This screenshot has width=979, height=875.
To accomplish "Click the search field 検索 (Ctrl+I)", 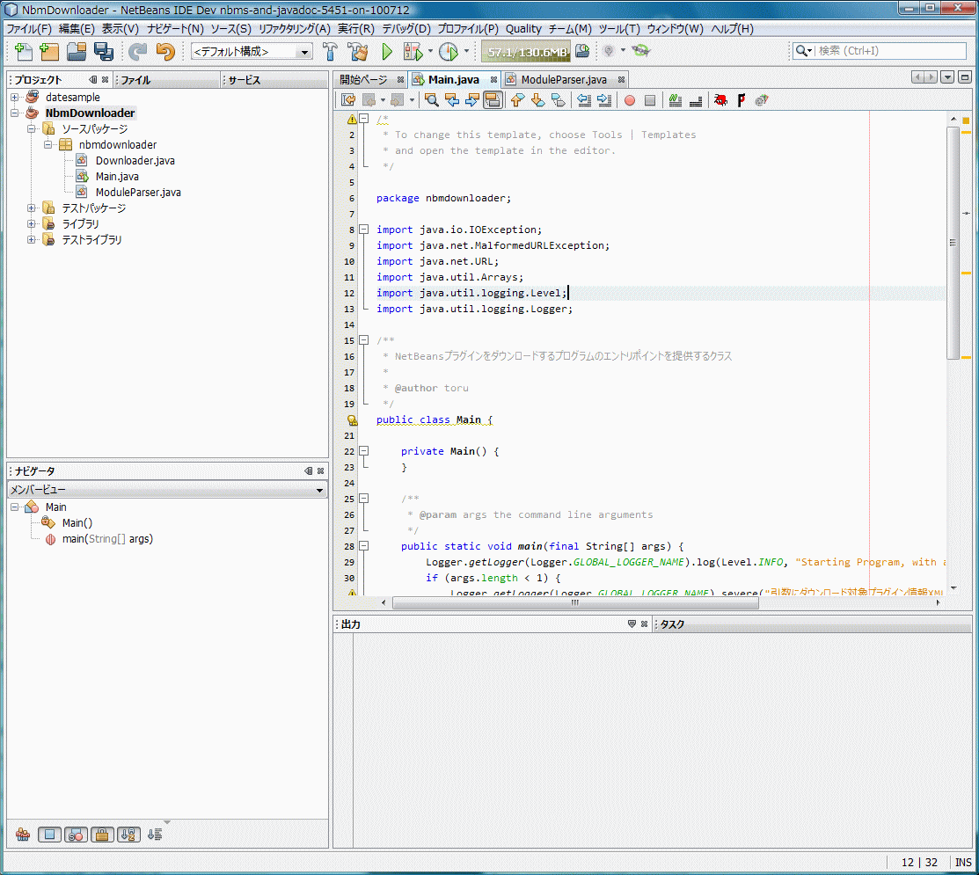I will tap(887, 51).
